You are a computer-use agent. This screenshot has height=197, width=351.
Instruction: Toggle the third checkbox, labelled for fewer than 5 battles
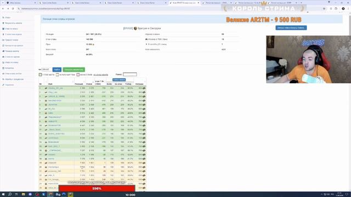[x=78, y=74]
